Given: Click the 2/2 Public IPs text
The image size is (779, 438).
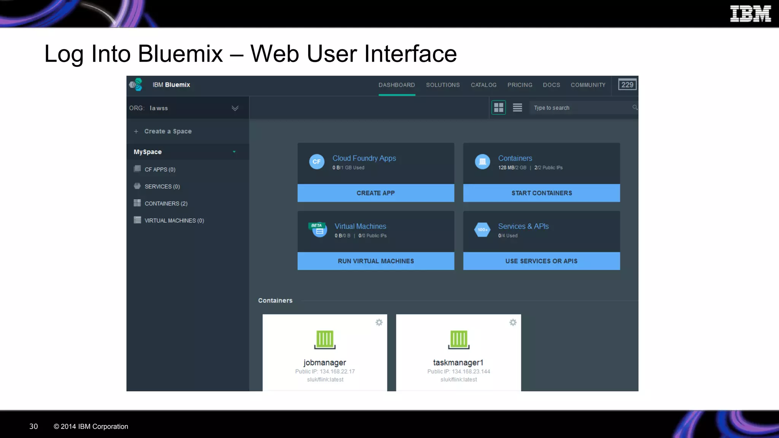Looking at the screenshot, I should pyautogui.click(x=548, y=168).
